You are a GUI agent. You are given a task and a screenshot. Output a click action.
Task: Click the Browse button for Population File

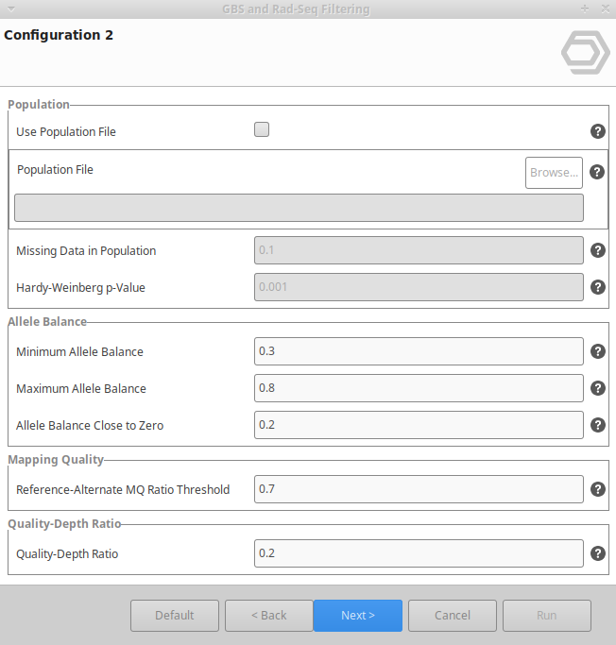(554, 173)
